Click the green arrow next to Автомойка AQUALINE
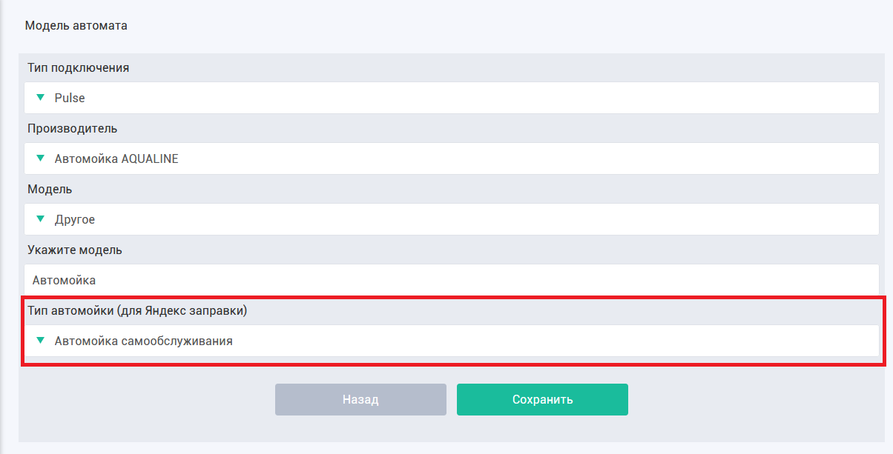Image resolution: width=893 pixels, height=454 pixels. tap(40, 158)
